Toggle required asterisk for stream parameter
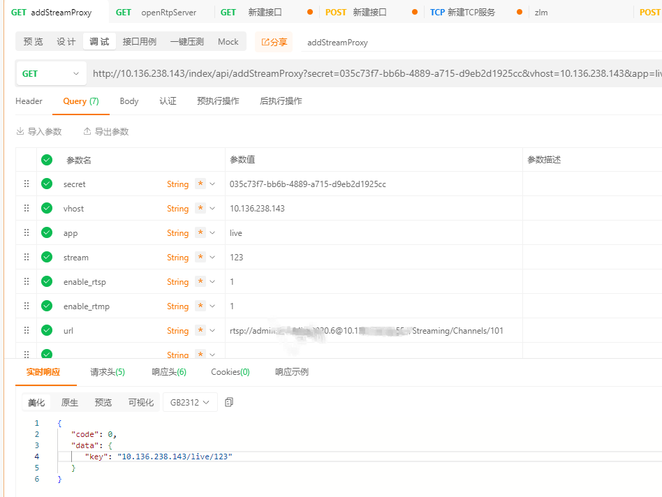This screenshot has height=497, width=662. coord(200,257)
